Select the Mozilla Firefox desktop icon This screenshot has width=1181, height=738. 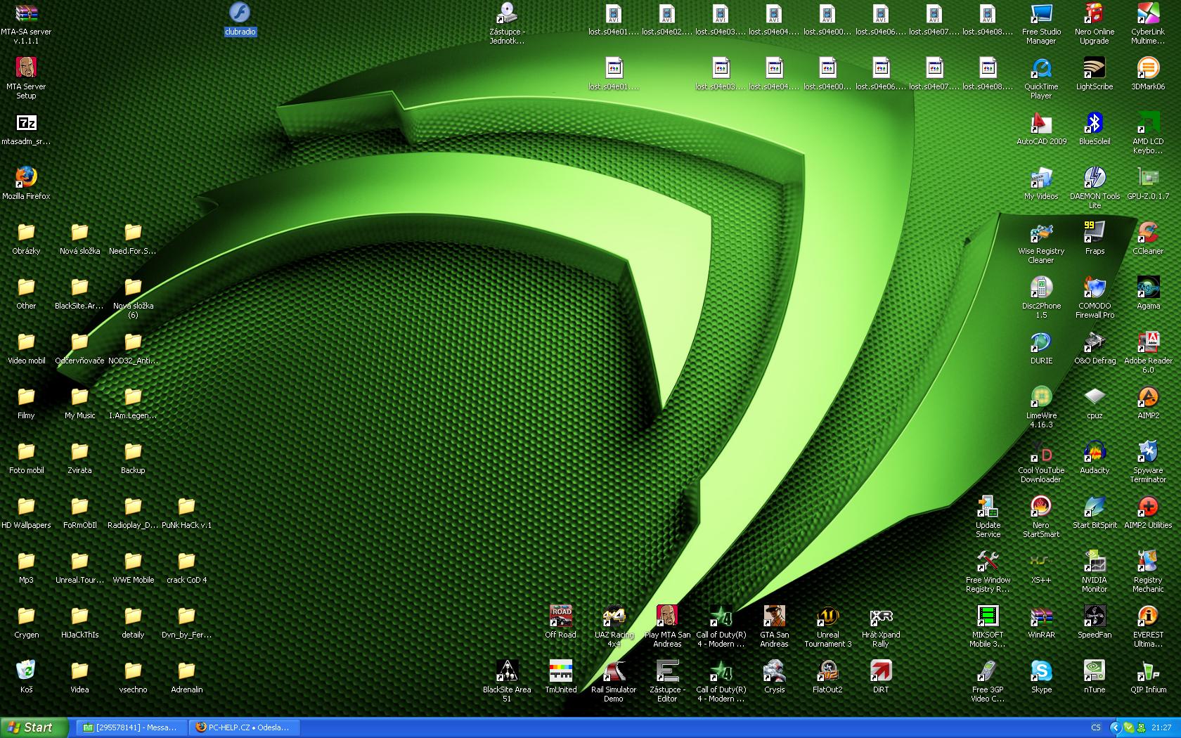point(26,178)
